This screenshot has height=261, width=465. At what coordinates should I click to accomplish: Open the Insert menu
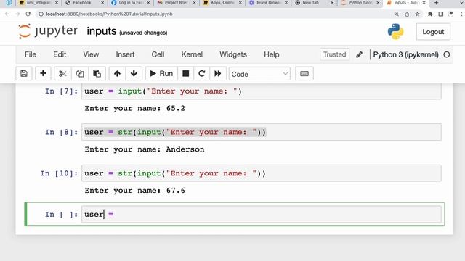click(x=125, y=54)
